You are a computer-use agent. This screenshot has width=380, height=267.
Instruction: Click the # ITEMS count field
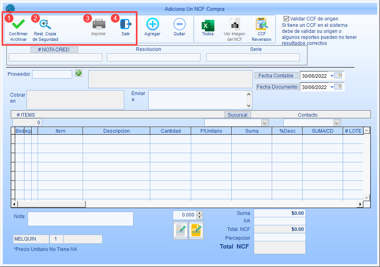pos(27,122)
